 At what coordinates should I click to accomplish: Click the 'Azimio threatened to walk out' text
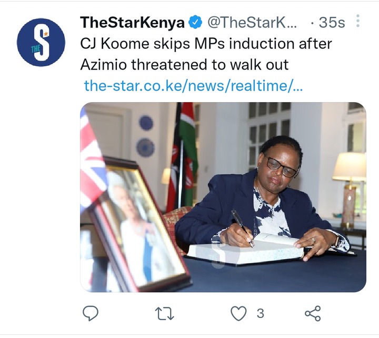[x=184, y=65]
